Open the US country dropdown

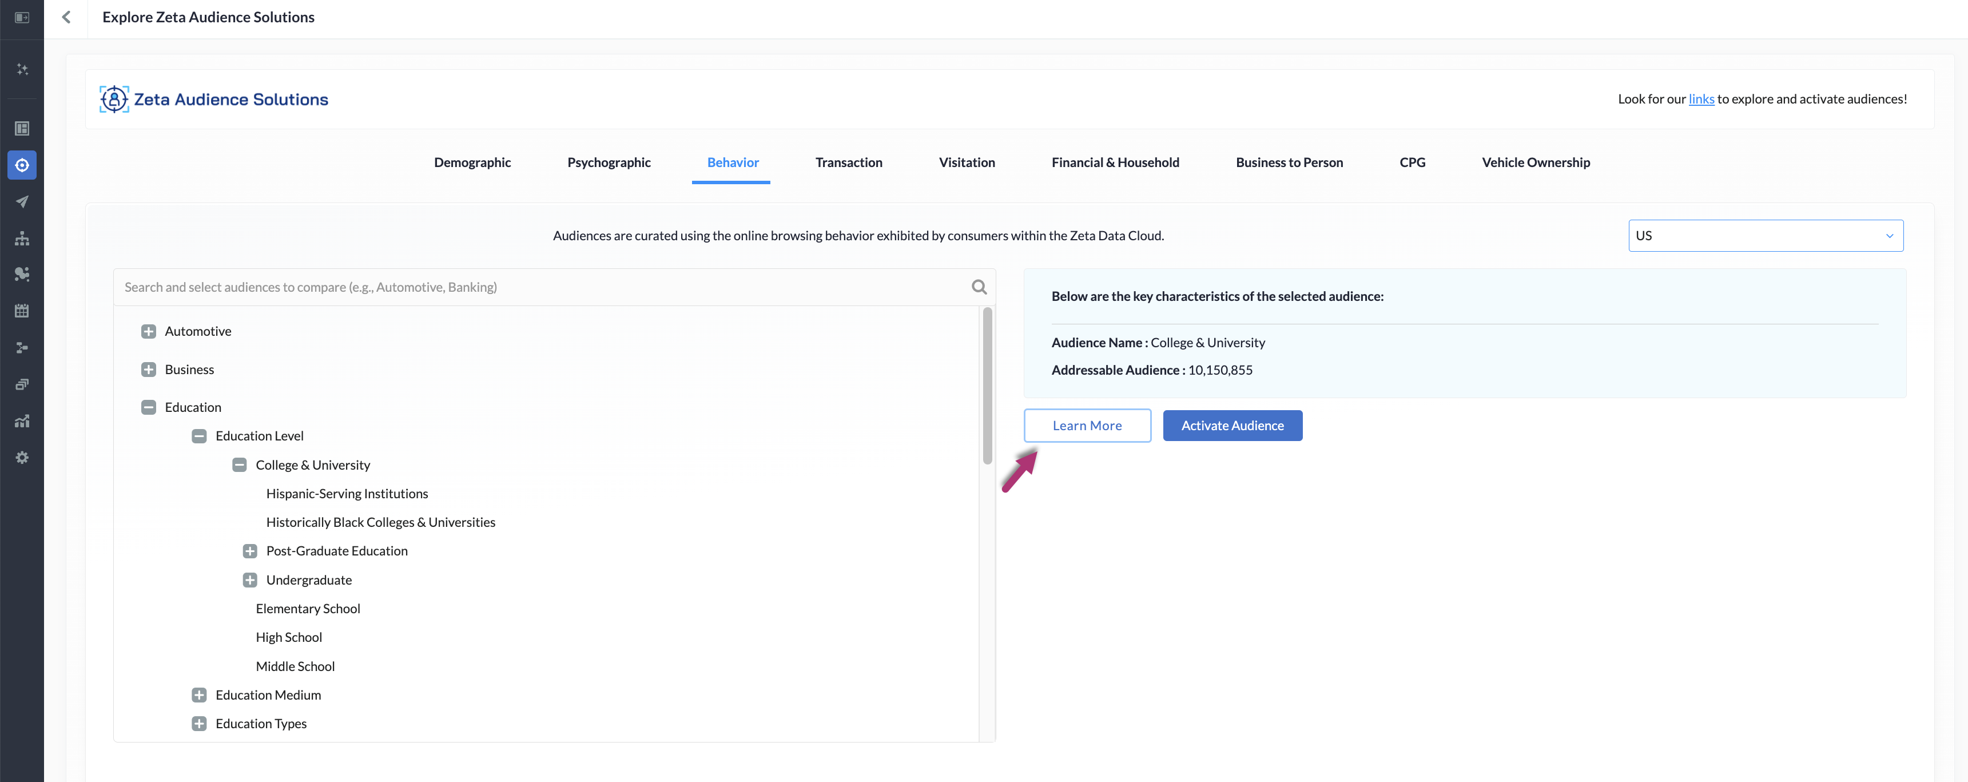click(1765, 236)
